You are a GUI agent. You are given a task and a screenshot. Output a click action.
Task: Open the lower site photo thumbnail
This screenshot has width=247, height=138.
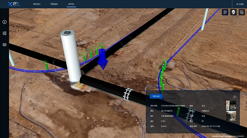(231, 116)
